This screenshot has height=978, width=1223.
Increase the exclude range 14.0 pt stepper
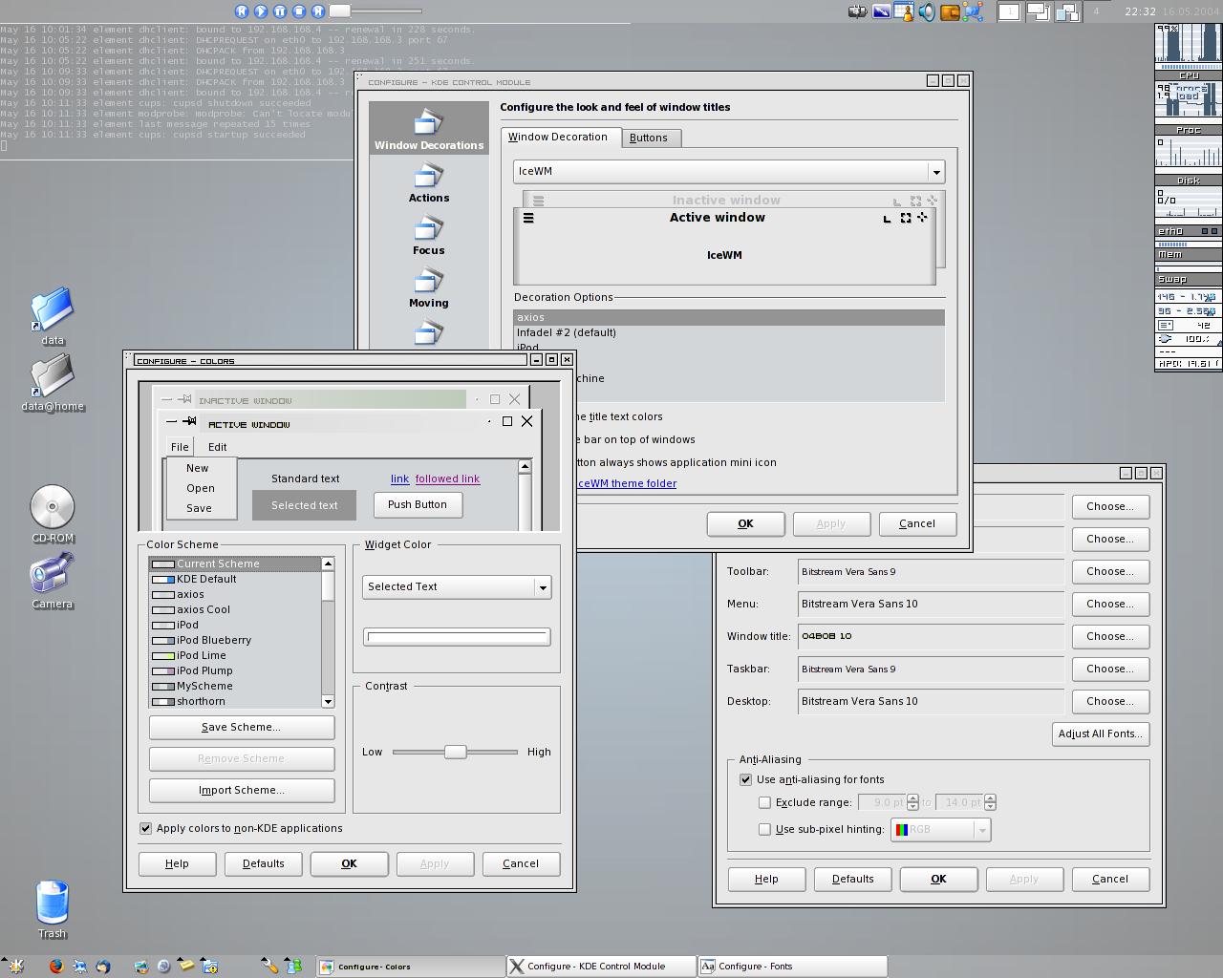(x=990, y=798)
